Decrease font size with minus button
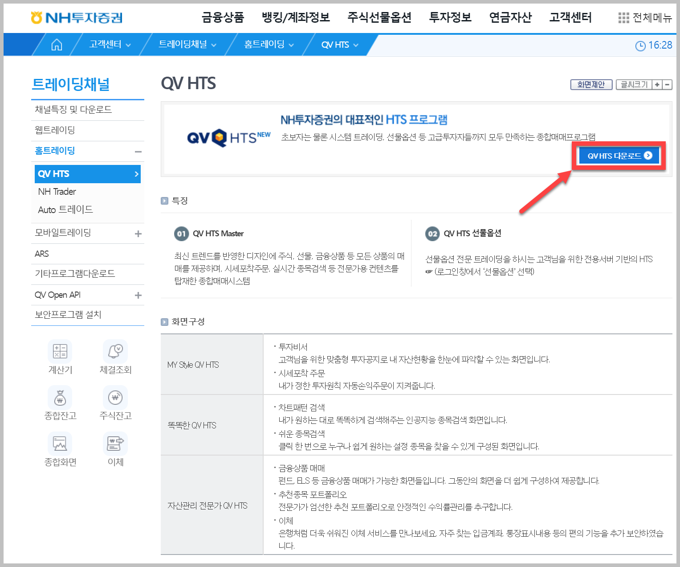The width and height of the screenshot is (680, 567). (667, 85)
